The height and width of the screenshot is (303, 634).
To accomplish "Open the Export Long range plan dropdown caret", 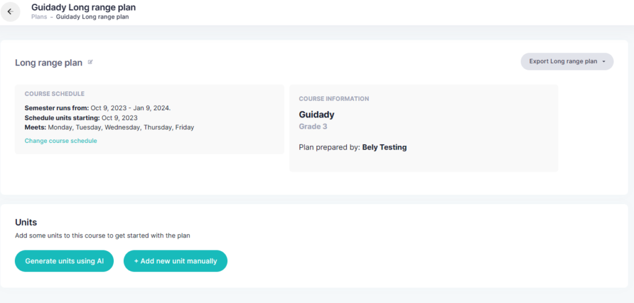I will 604,62.
